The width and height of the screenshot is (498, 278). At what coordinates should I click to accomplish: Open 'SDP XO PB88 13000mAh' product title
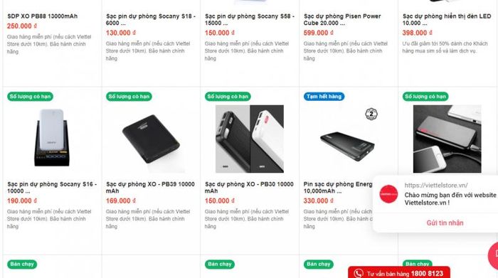(x=42, y=16)
